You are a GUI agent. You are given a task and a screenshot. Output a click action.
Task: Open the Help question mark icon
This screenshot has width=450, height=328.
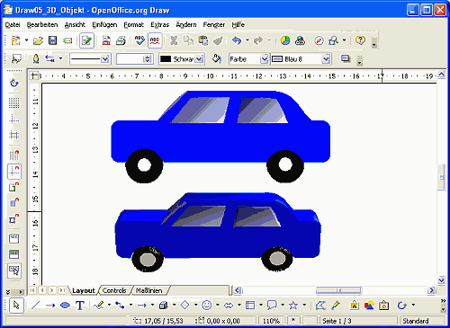click(360, 40)
